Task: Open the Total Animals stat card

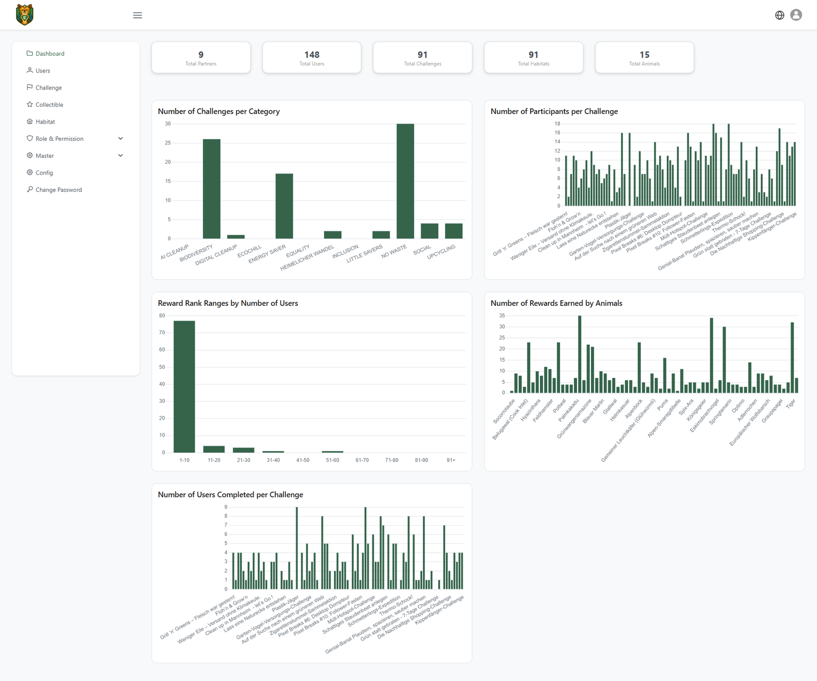Action: point(644,58)
